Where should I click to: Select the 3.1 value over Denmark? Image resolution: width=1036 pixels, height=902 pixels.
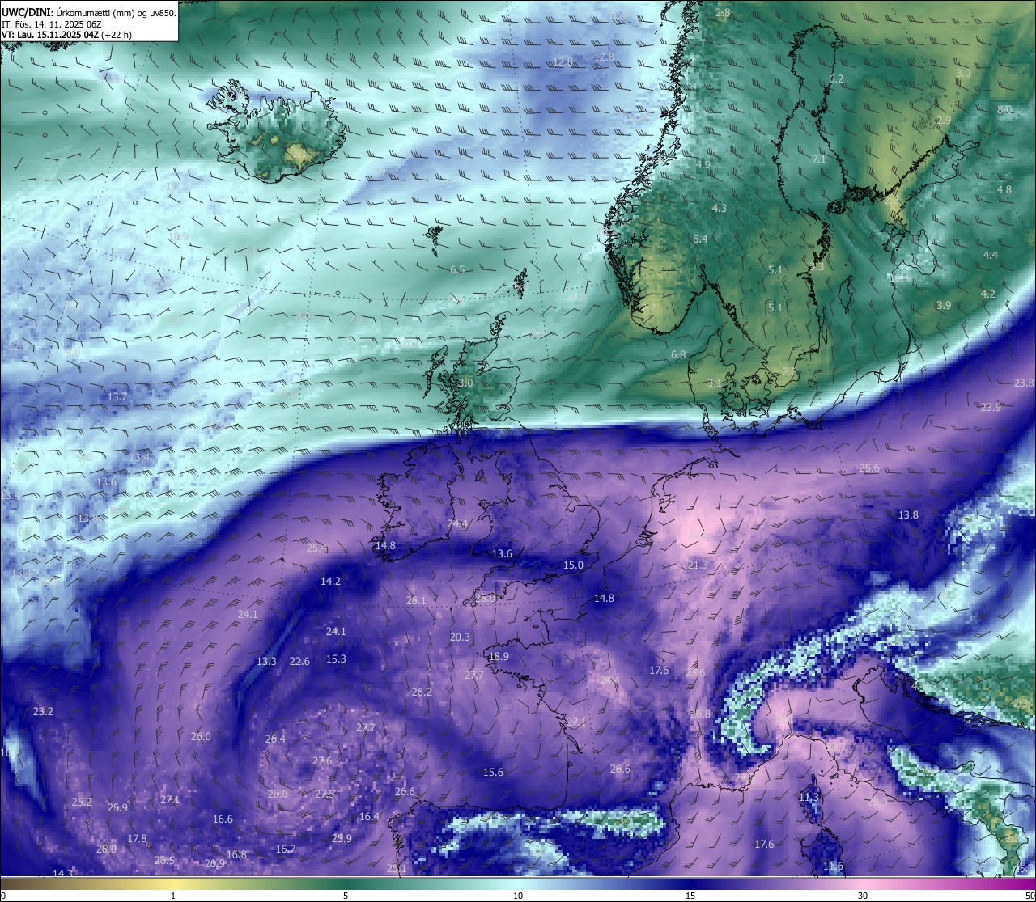tap(715, 383)
